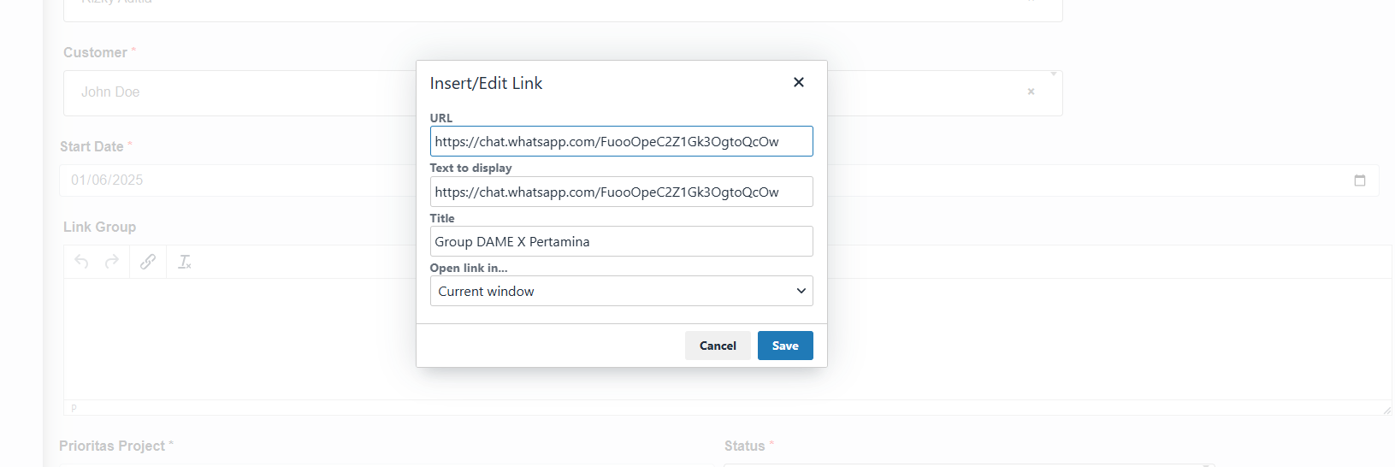
Task: Open the Start Date calendar picker icon
Action: (x=1359, y=180)
